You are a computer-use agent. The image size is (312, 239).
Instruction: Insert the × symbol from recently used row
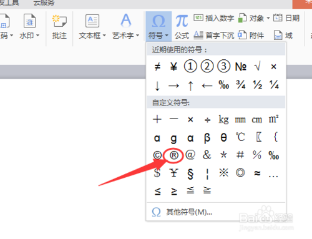[x=274, y=67]
